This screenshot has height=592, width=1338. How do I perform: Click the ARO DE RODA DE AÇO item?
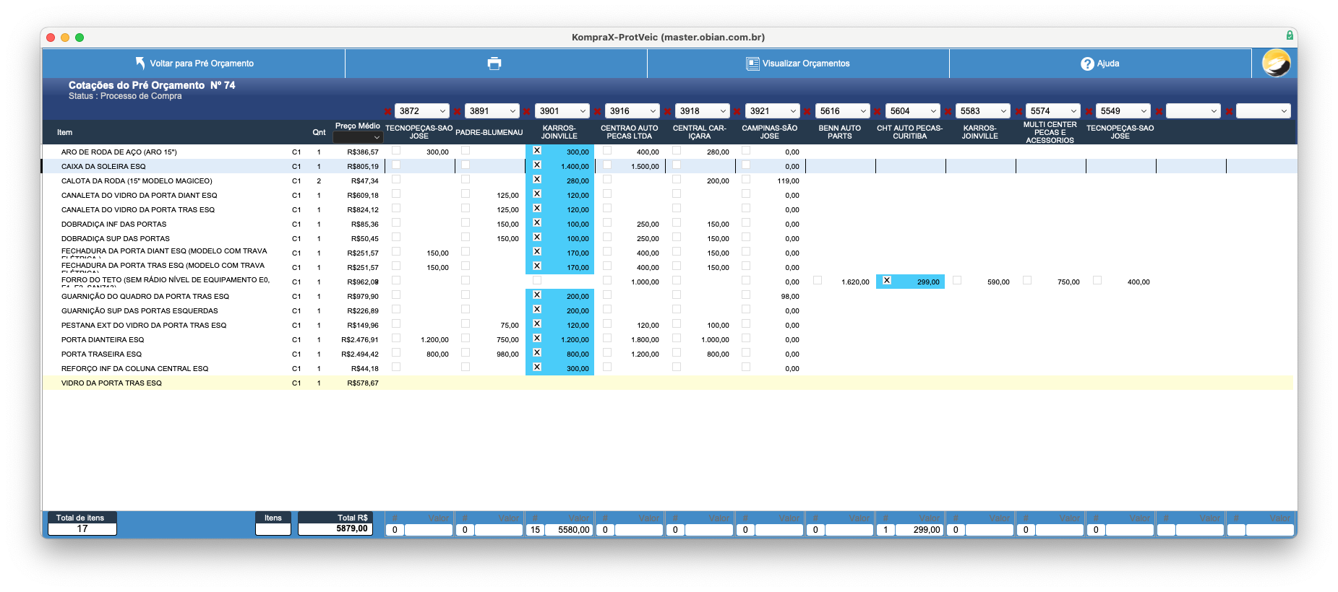pos(119,152)
